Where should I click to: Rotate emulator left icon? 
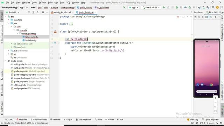206,17
